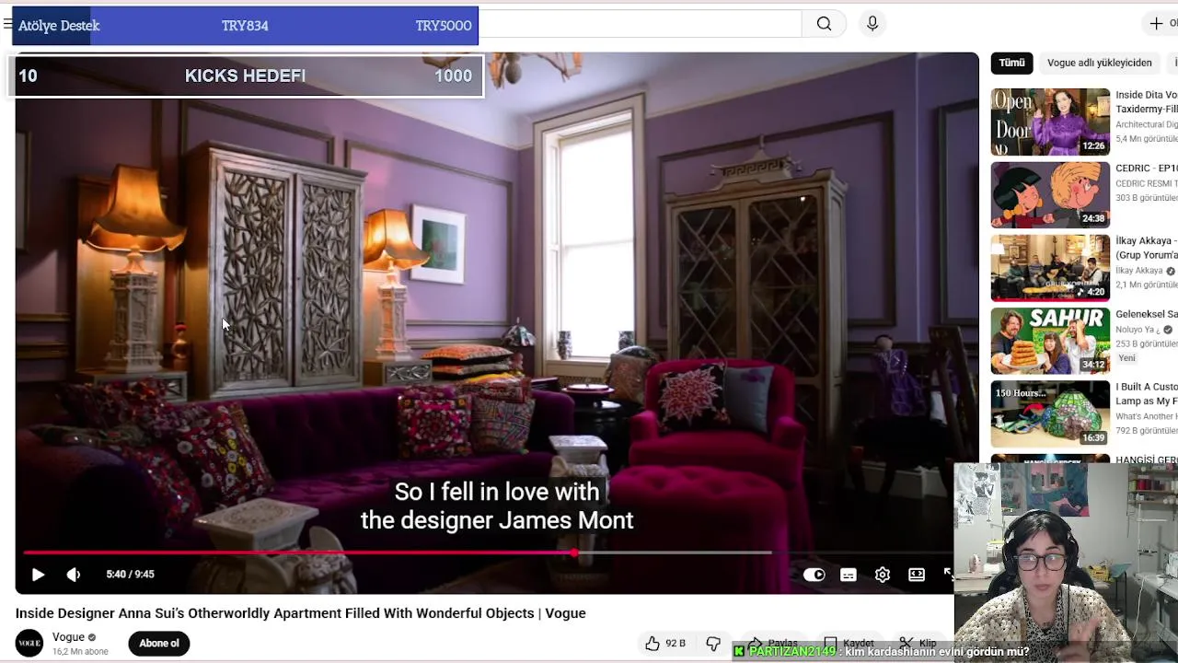Select the Tümü filter chip
This screenshot has height=663, width=1178.
click(1011, 63)
